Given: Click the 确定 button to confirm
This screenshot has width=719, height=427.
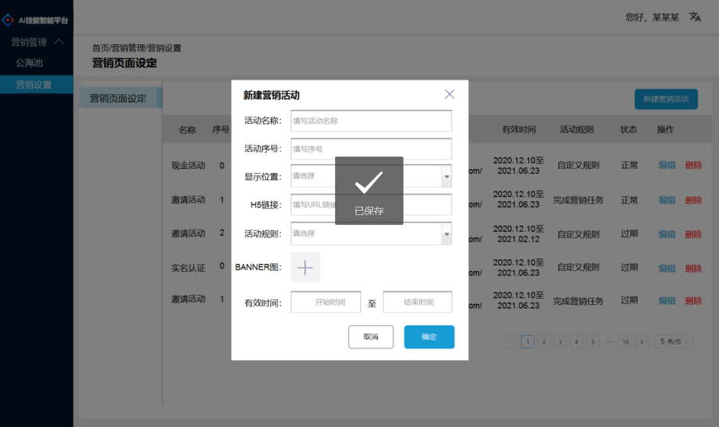Looking at the screenshot, I should pos(429,337).
